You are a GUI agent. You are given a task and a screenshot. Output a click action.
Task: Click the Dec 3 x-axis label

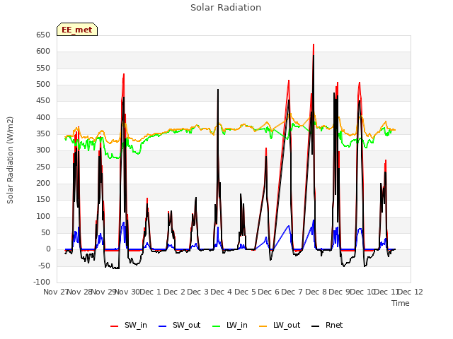click(x=197, y=292)
